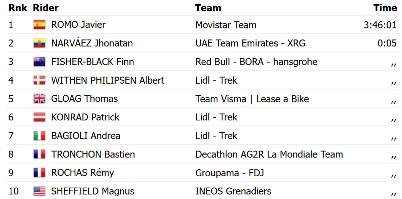Open rider ROMO Javier's profile
Screen dimensions: 402x199
pos(78,25)
